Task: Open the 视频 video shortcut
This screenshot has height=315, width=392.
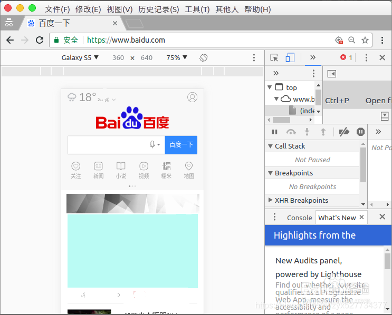Action: (144, 170)
